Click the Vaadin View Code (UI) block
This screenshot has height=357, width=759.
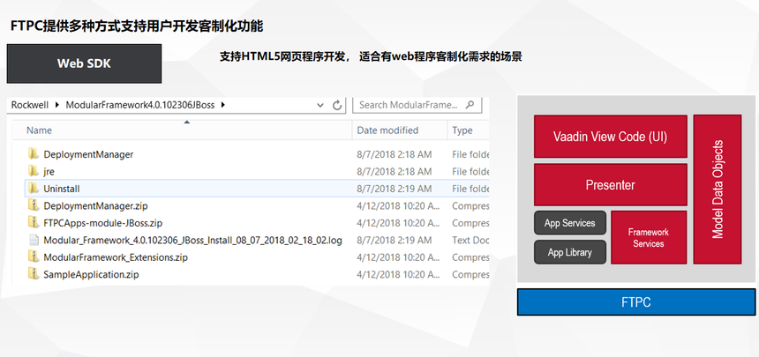tap(611, 137)
